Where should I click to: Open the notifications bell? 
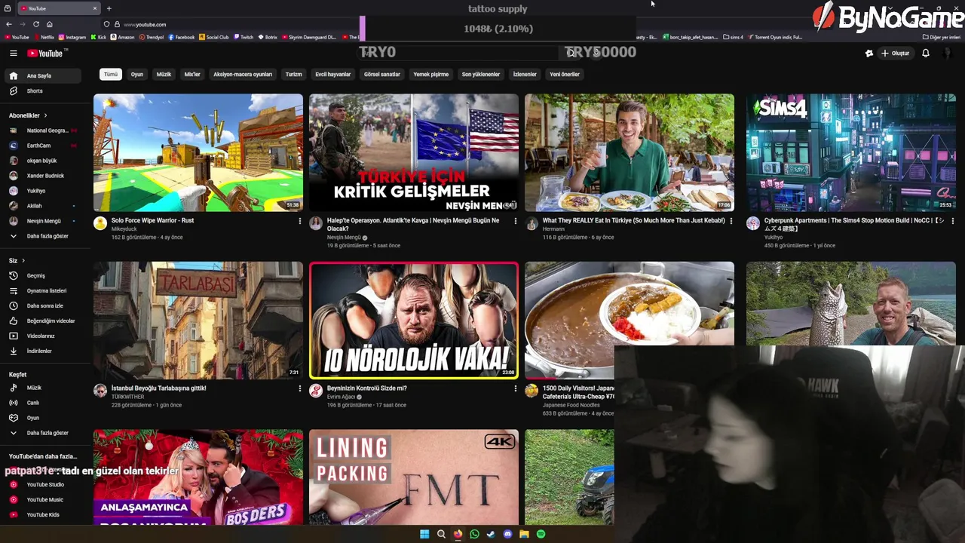[x=926, y=54]
